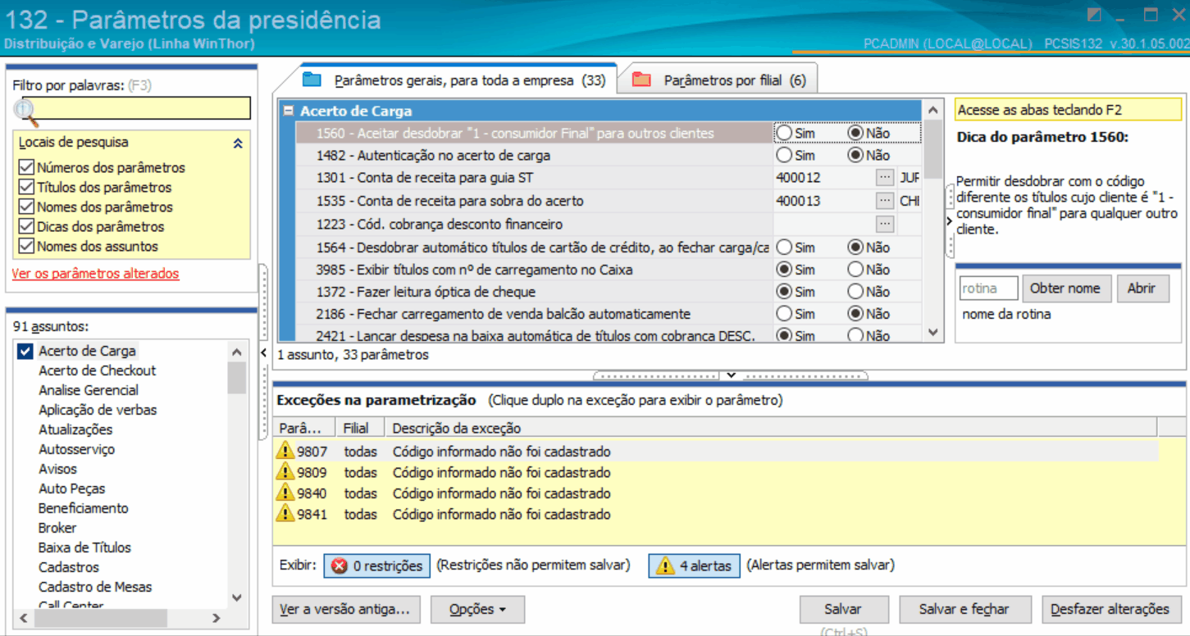Open Ver os parâmetros alterados link
This screenshot has height=636, width=1190.
[95, 274]
